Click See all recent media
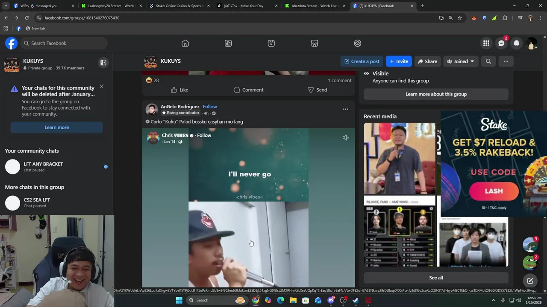 [x=436, y=278]
